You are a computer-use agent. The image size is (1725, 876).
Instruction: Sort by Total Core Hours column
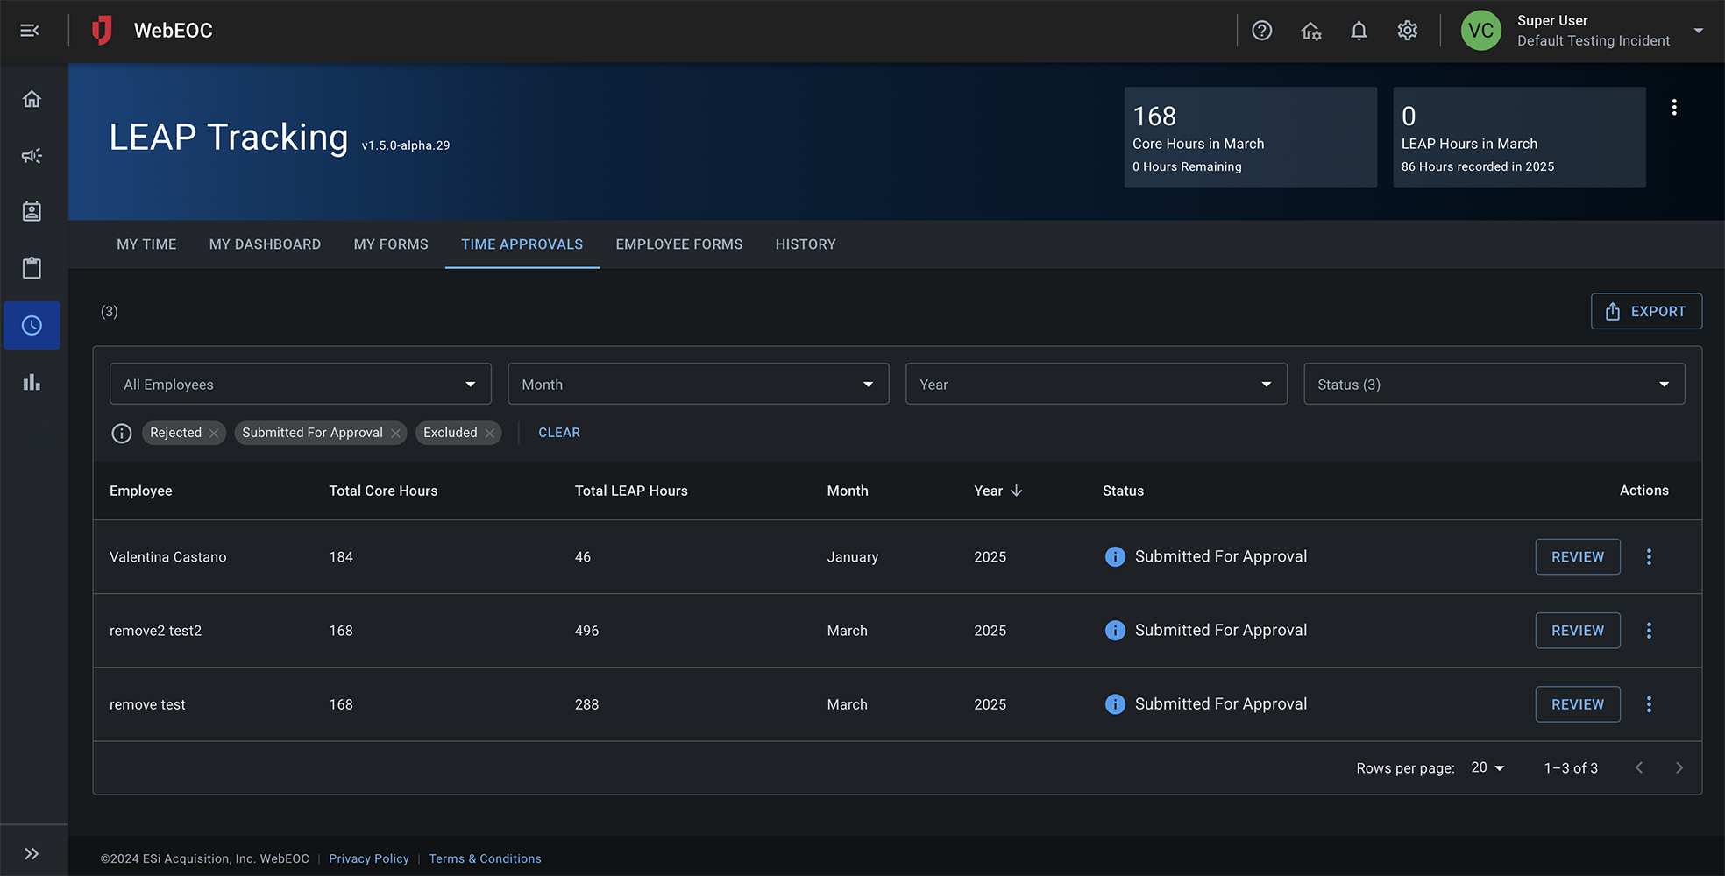pos(383,491)
